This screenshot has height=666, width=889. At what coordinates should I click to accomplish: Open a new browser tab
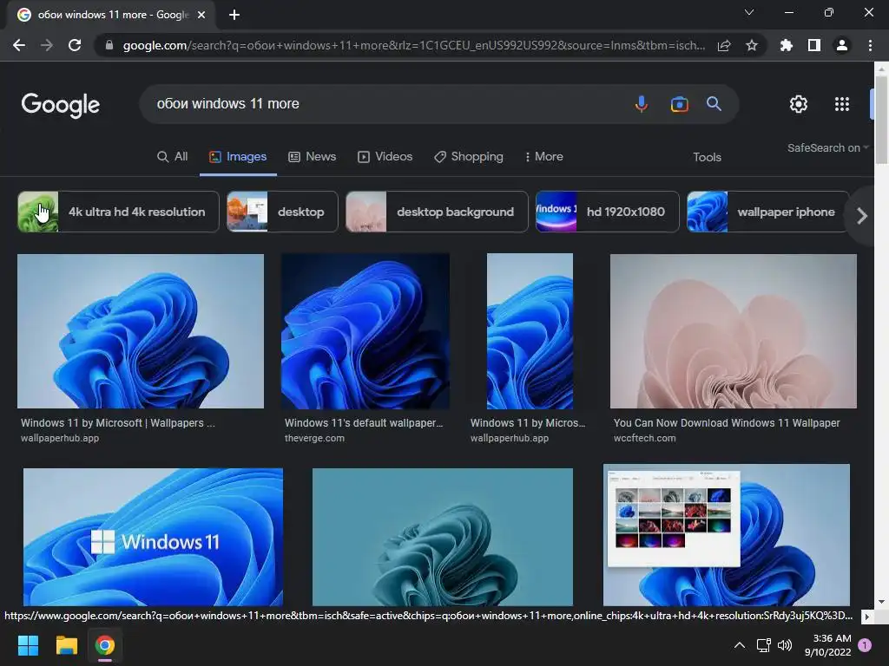[234, 15]
